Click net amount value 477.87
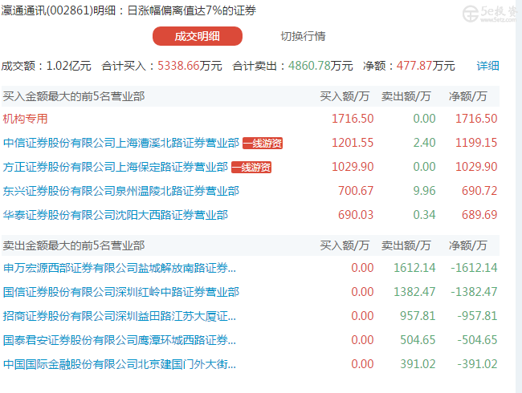 click(x=414, y=66)
